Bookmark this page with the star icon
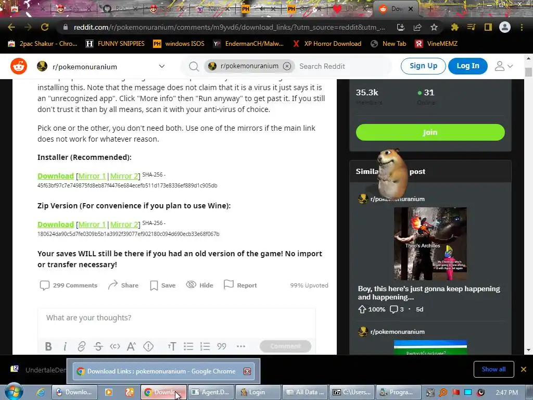Image resolution: width=533 pixels, height=400 pixels. 434,27
